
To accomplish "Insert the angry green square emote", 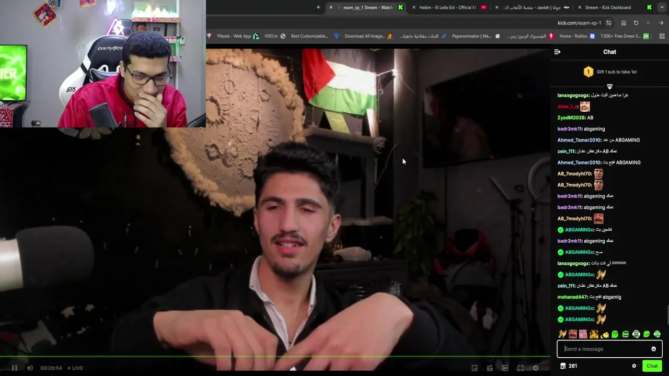I will (x=626, y=334).
